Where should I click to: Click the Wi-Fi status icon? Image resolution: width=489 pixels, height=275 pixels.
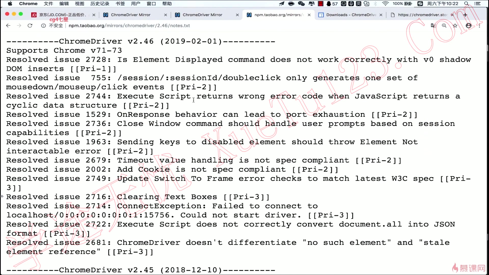tap(385, 4)
